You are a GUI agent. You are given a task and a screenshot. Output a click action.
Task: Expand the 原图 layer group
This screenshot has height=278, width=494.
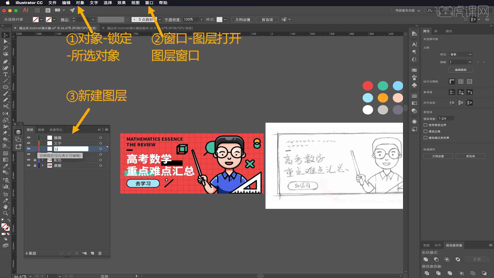pyautogui.click(x=42, y=166)
